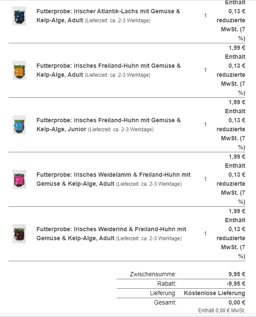Open the light-blue Freiland-Huhn Junior thumbnail
The width and height of the screenshot is (256, 317).
point(19,125)
